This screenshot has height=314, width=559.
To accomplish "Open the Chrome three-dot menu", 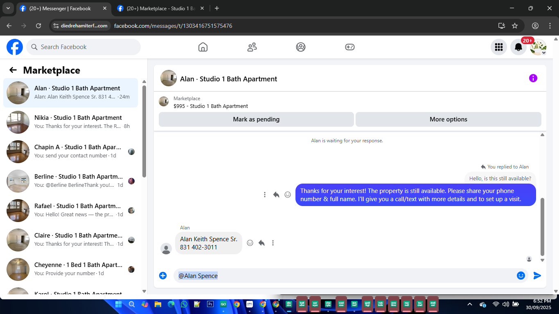I will pos(550,26).
